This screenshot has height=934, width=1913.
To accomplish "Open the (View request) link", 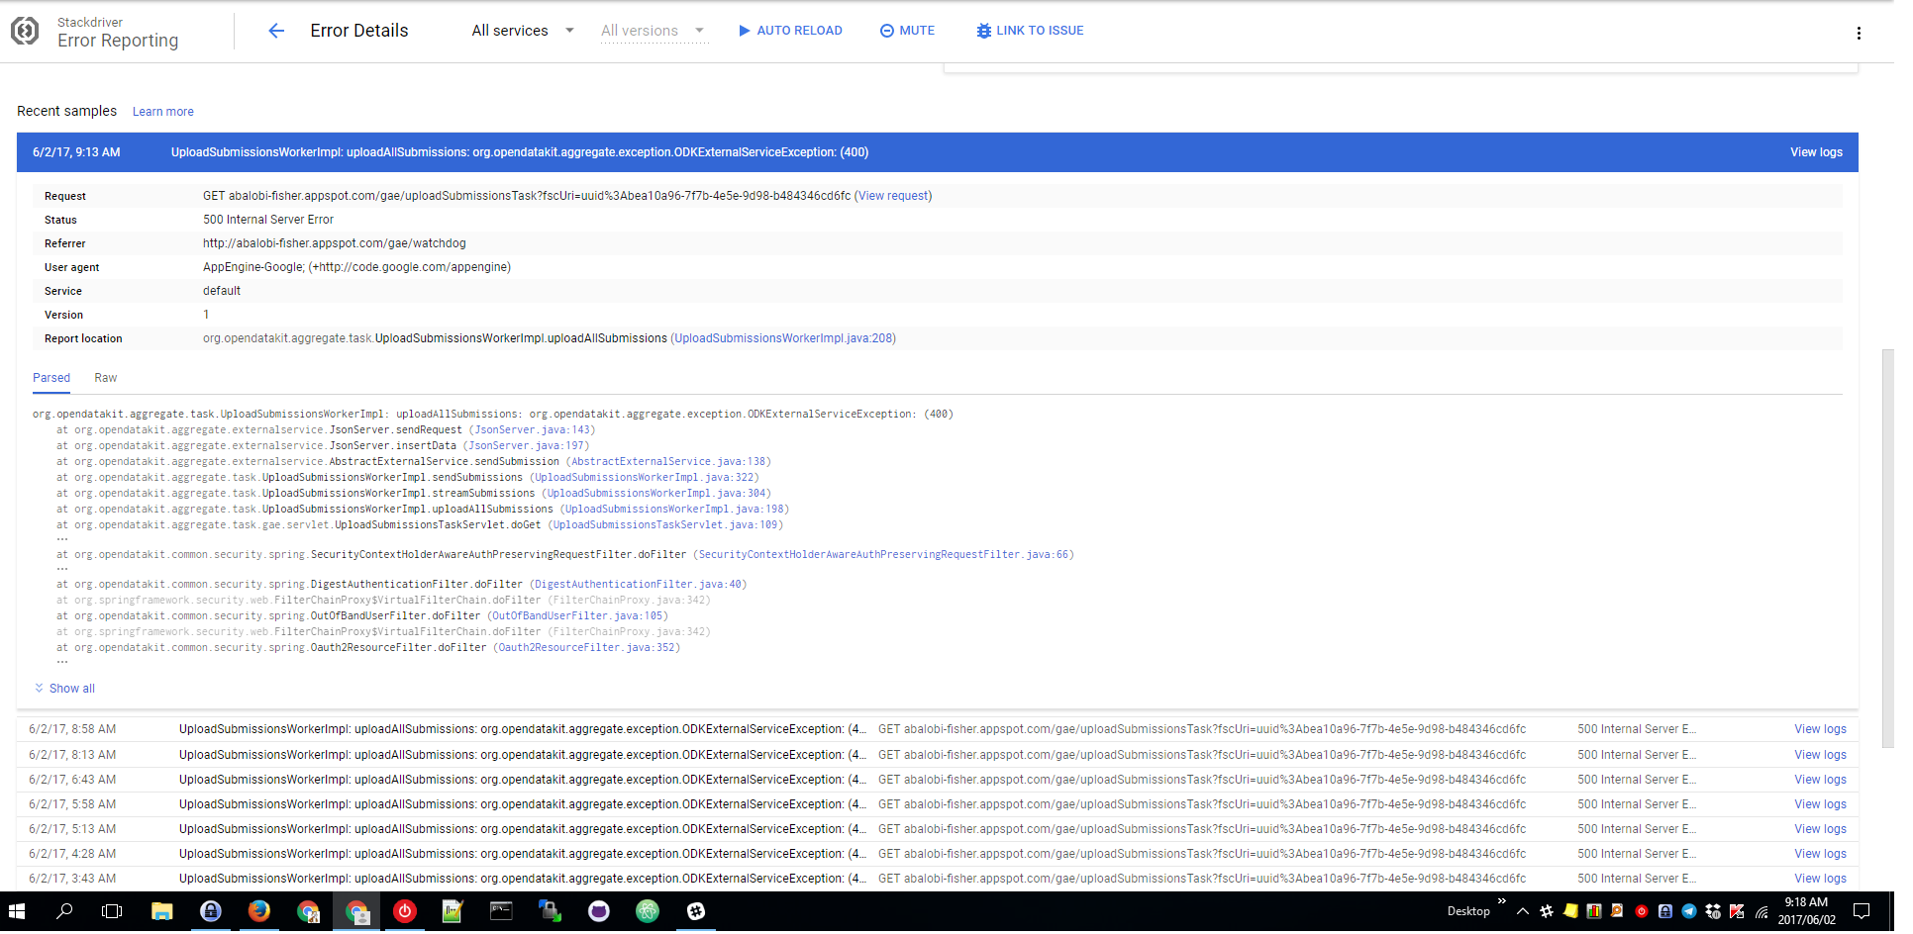I will [x=893, y=196].
